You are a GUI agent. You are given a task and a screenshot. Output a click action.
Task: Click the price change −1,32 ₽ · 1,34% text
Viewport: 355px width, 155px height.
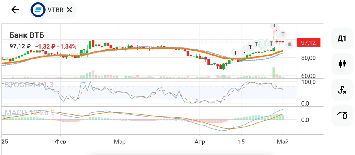(56, 46)
